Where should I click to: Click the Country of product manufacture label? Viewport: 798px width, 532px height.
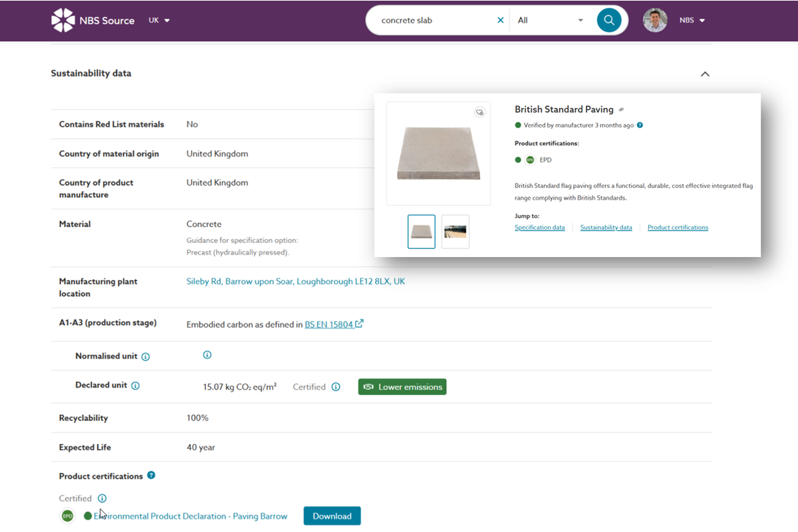click(x=96, y=189)
